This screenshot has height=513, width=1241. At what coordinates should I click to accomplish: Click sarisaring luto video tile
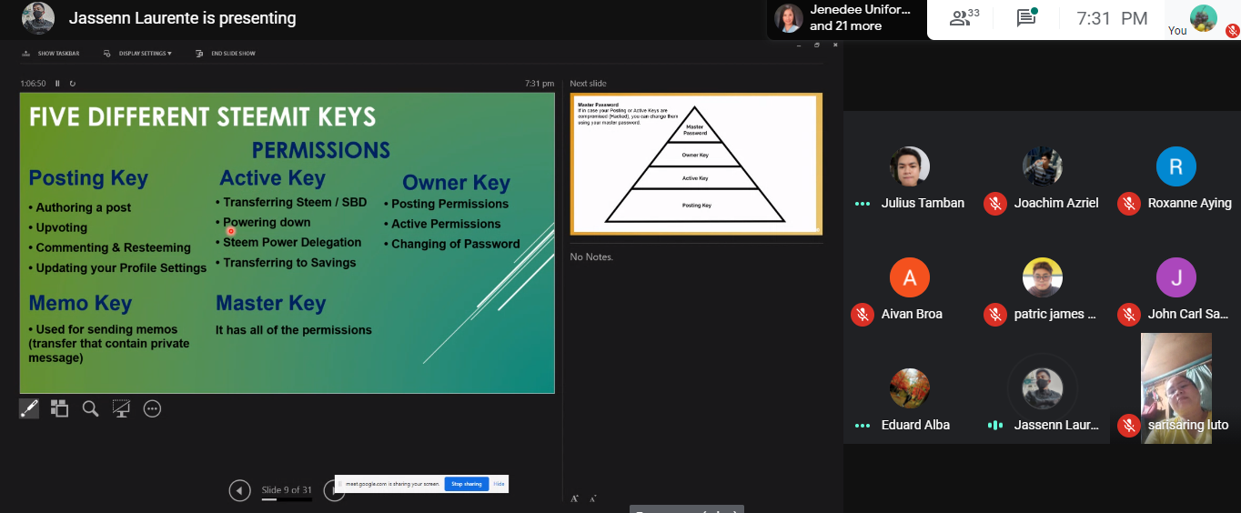coord(1176,388)
